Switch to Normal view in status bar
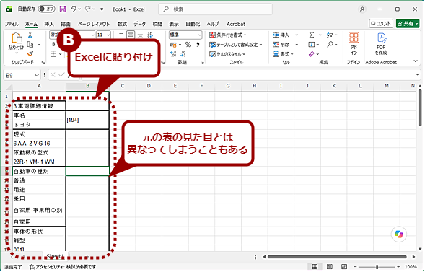Viewport: 425px width, 272px height. (315, 267)
